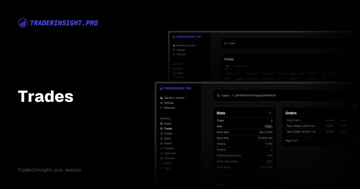Click the trade ID tr_2kFN3G7cMYCXrqgrZpCi8GHbLEE breadcrumb
This screenshot has width=360, height=189.
(254, 96)
